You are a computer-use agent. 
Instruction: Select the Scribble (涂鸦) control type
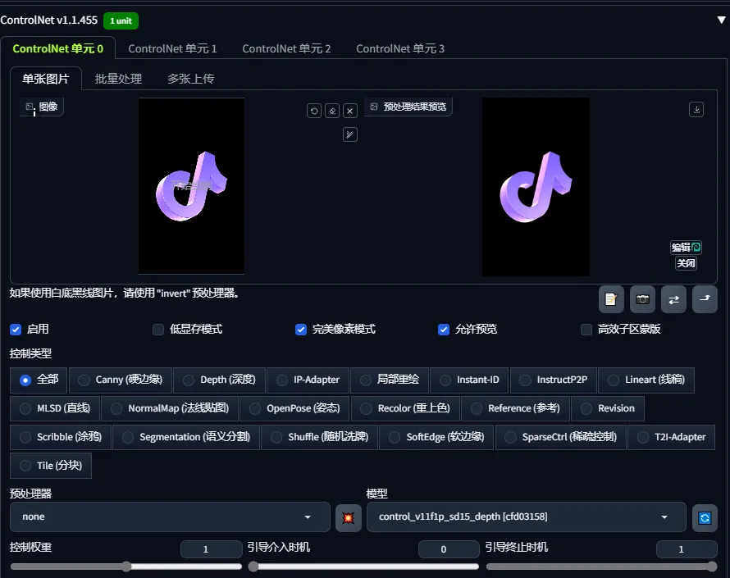click(x=61, y=438)
